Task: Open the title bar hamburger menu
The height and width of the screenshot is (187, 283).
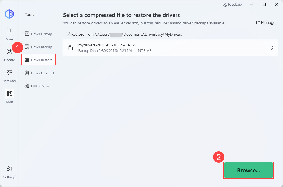Action: coord(251,5)
